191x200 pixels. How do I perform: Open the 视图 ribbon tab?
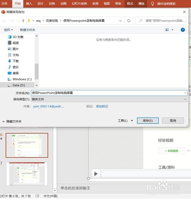(x=107, y=4)
